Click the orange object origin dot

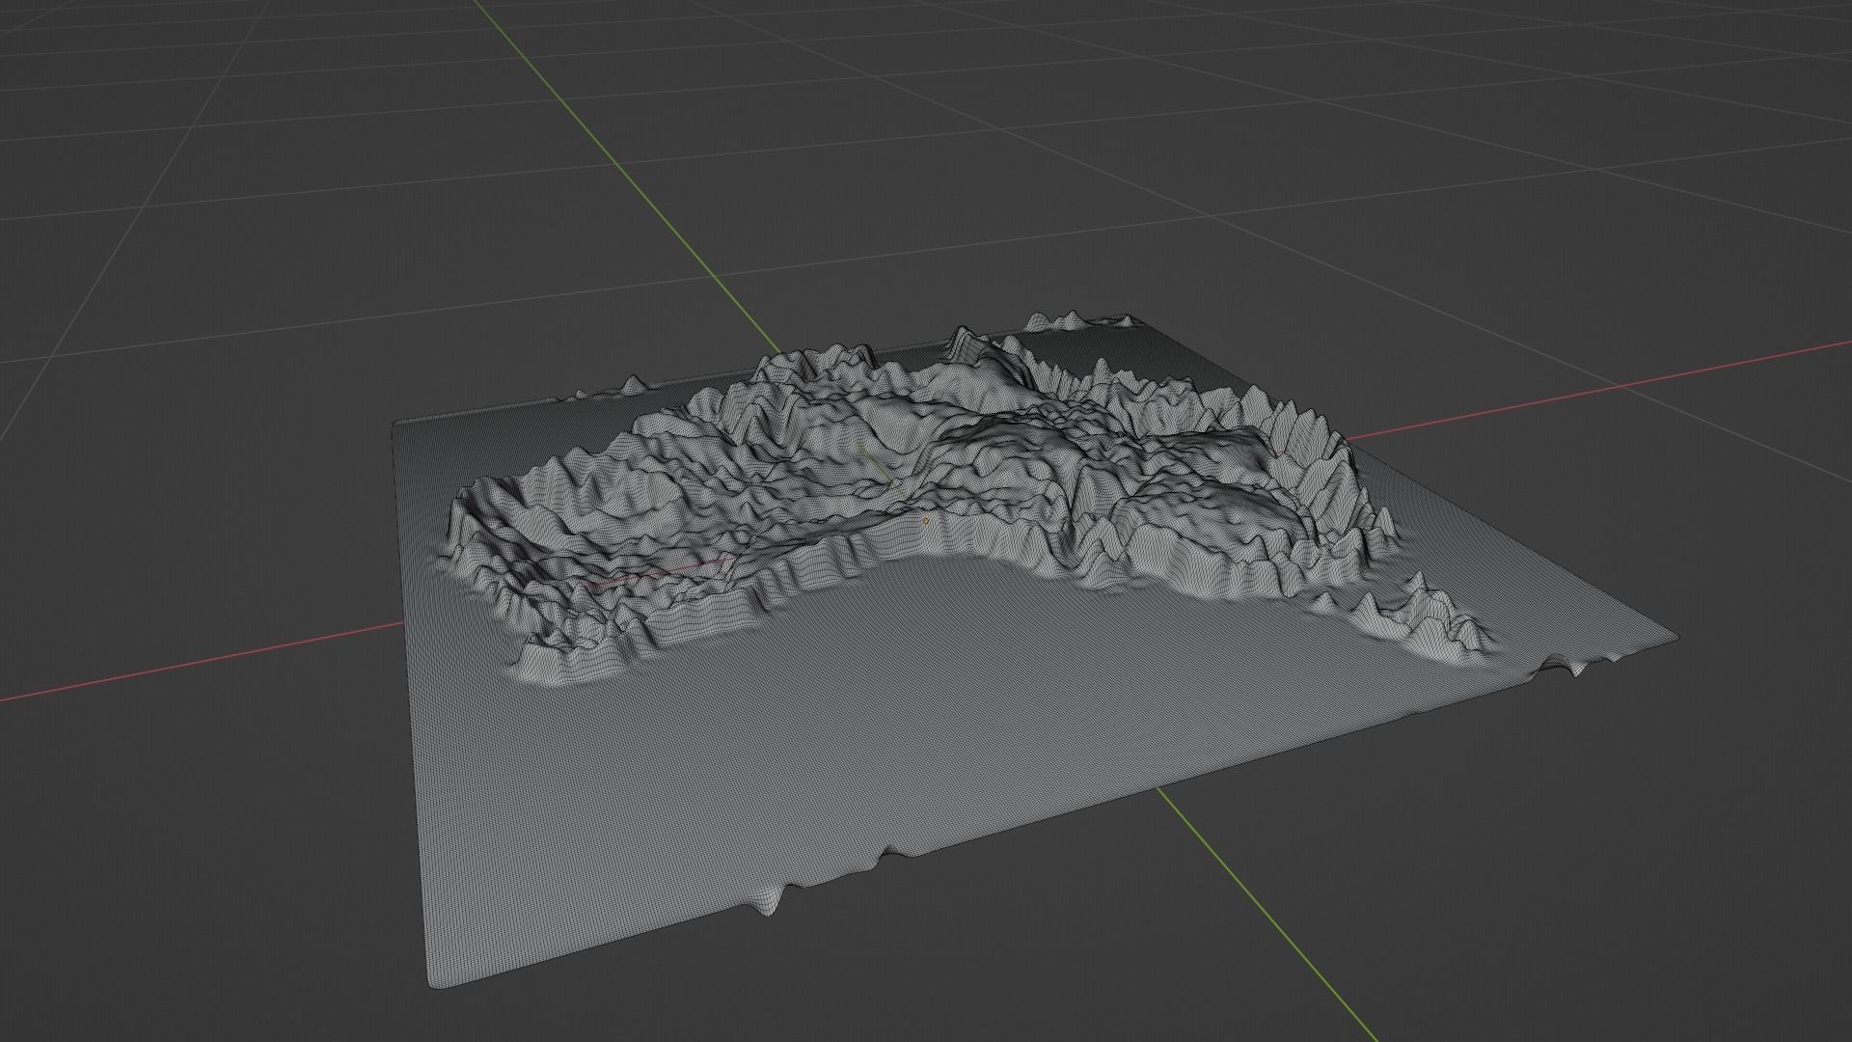click(x=926, y=521)
